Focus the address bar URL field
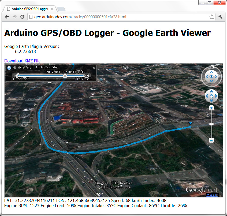227x216 pixels. tap(121, 17)
